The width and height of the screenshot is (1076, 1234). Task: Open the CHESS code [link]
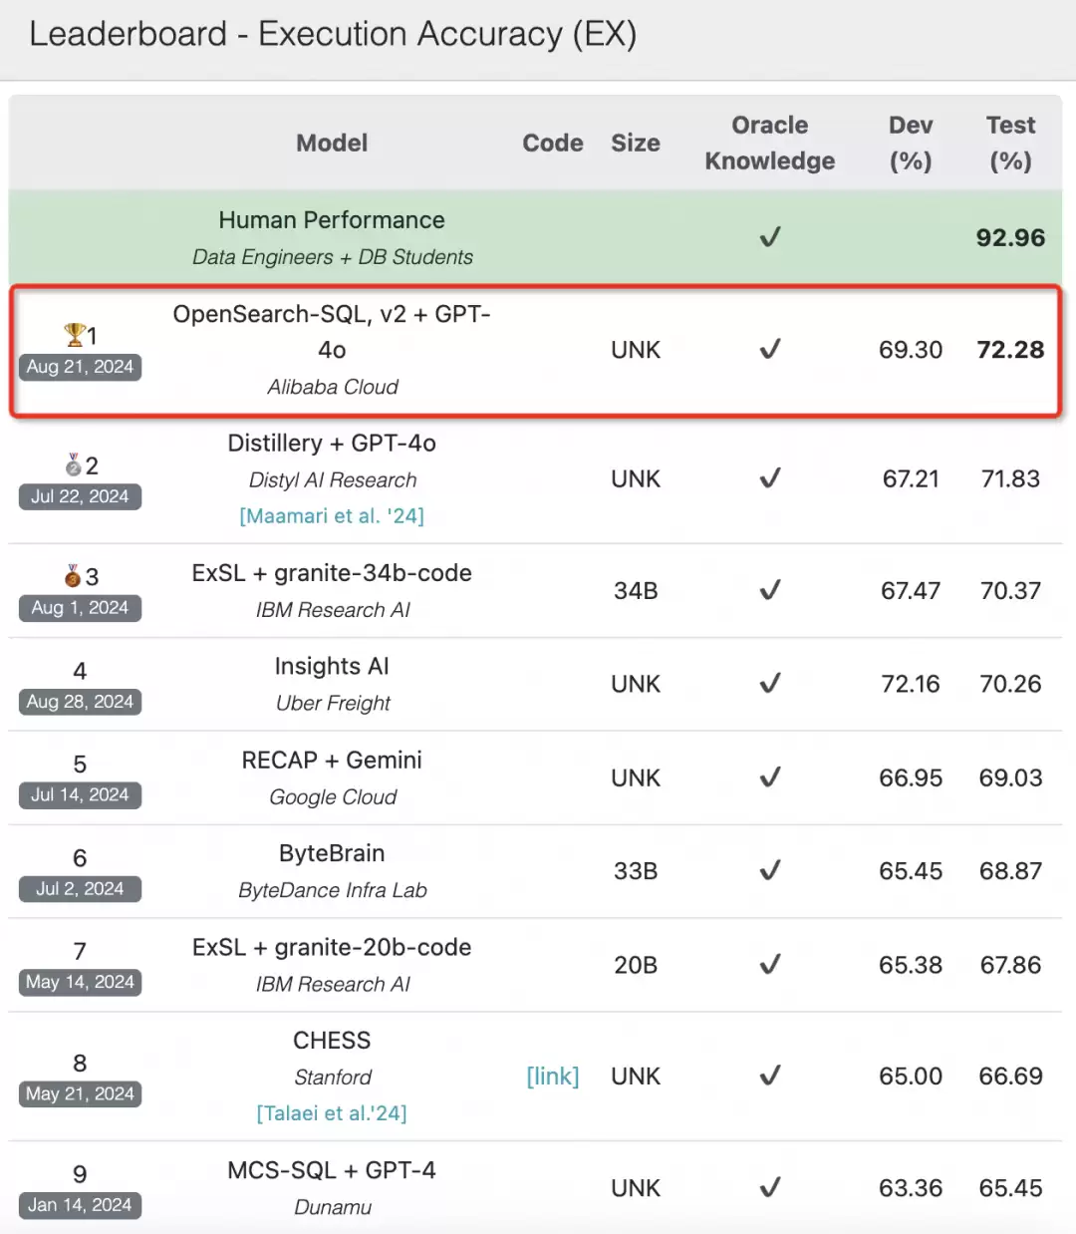point(553,1076)
